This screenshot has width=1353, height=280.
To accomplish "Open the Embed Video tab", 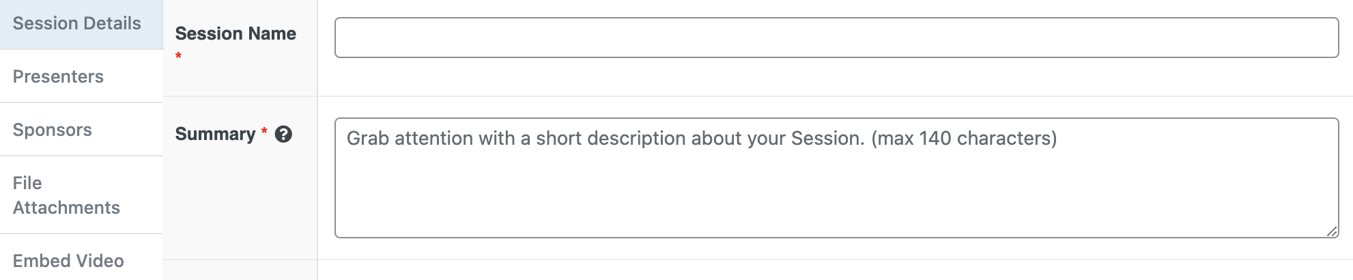I will pos(68,261).
